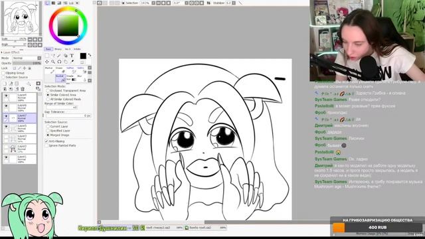
Task: Toggle visibility of Layer6
Action: (x=6, y=106)
